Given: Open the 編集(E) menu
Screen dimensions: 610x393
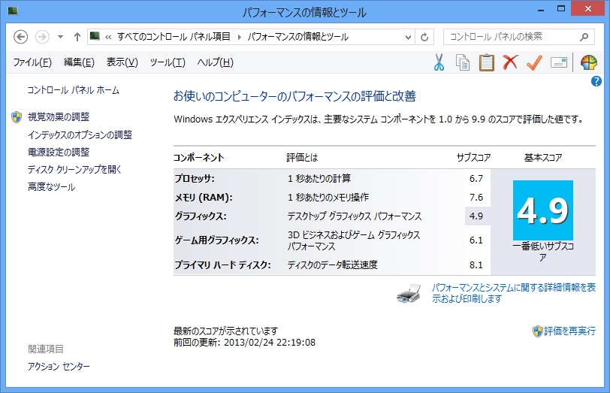Looking at the screenshot, I should click(x=79, y=62).
